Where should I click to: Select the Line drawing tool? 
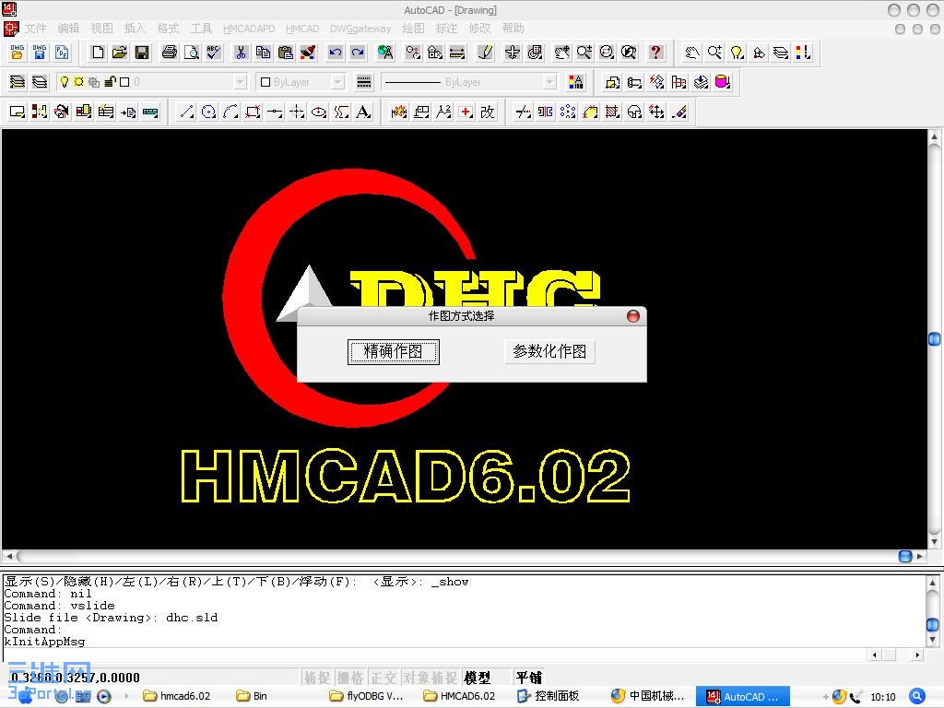(x=186, y=112)
